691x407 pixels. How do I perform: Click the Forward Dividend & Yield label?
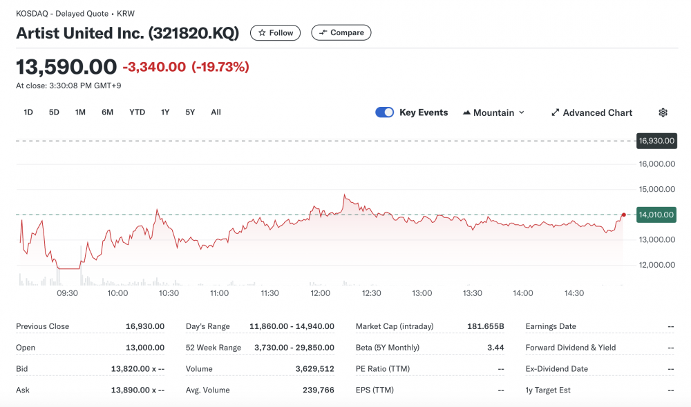point(571,348)
